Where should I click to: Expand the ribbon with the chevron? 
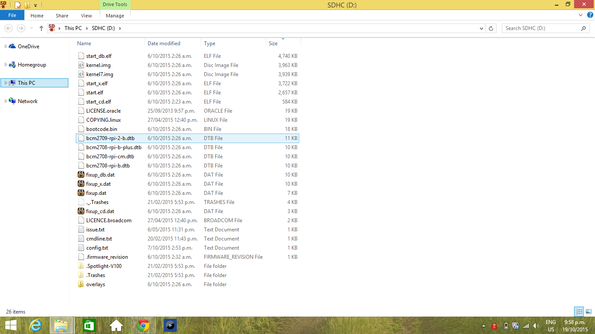[581, 15]
